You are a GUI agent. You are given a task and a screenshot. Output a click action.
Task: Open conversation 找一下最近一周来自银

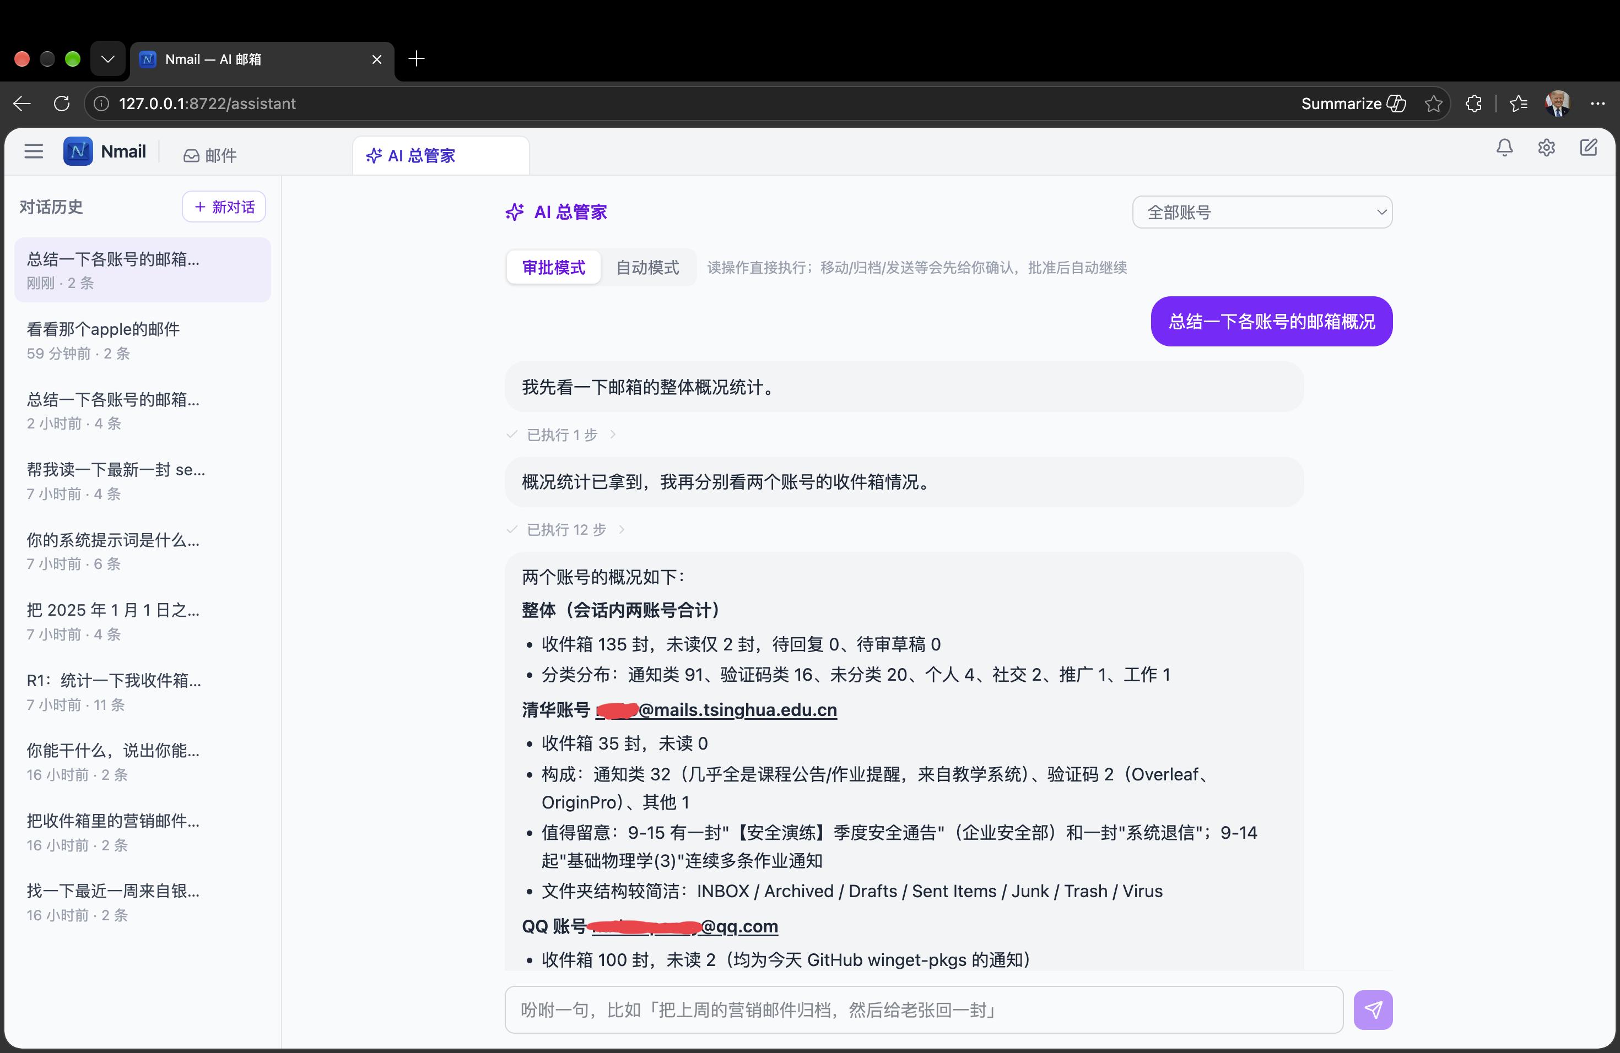pos(142,902)
